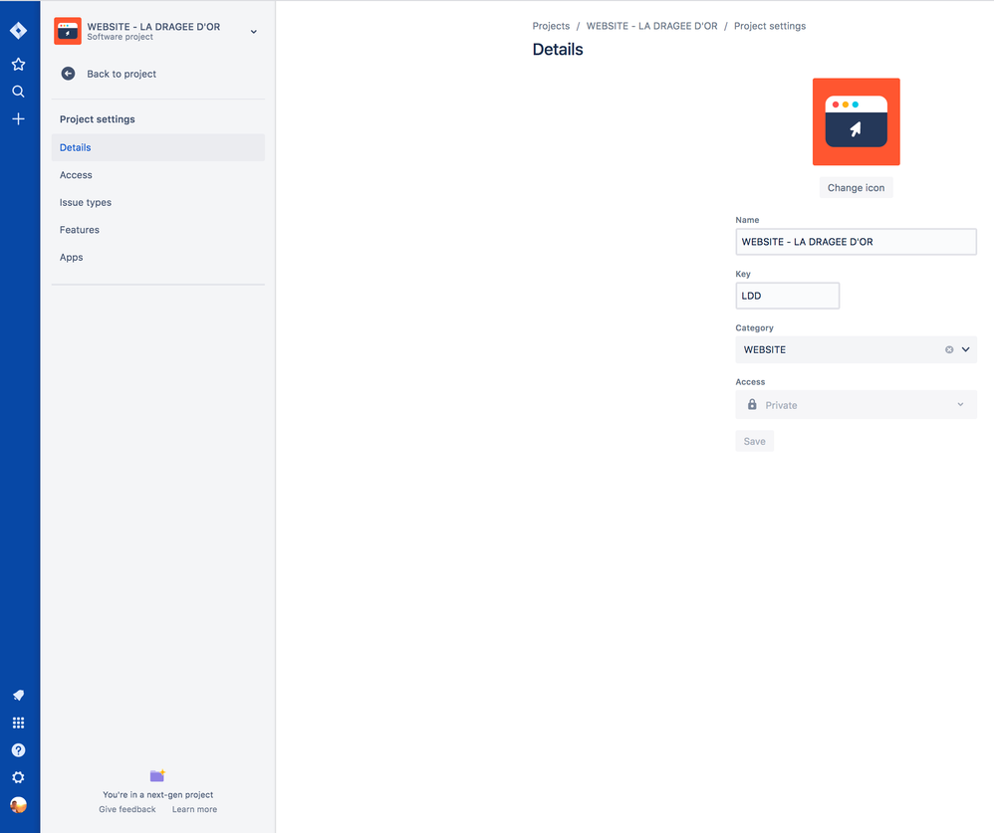Viewport: 994px width, 833px height.
Task: Open Projects breadcrumb link
Action: click(551, 26)
